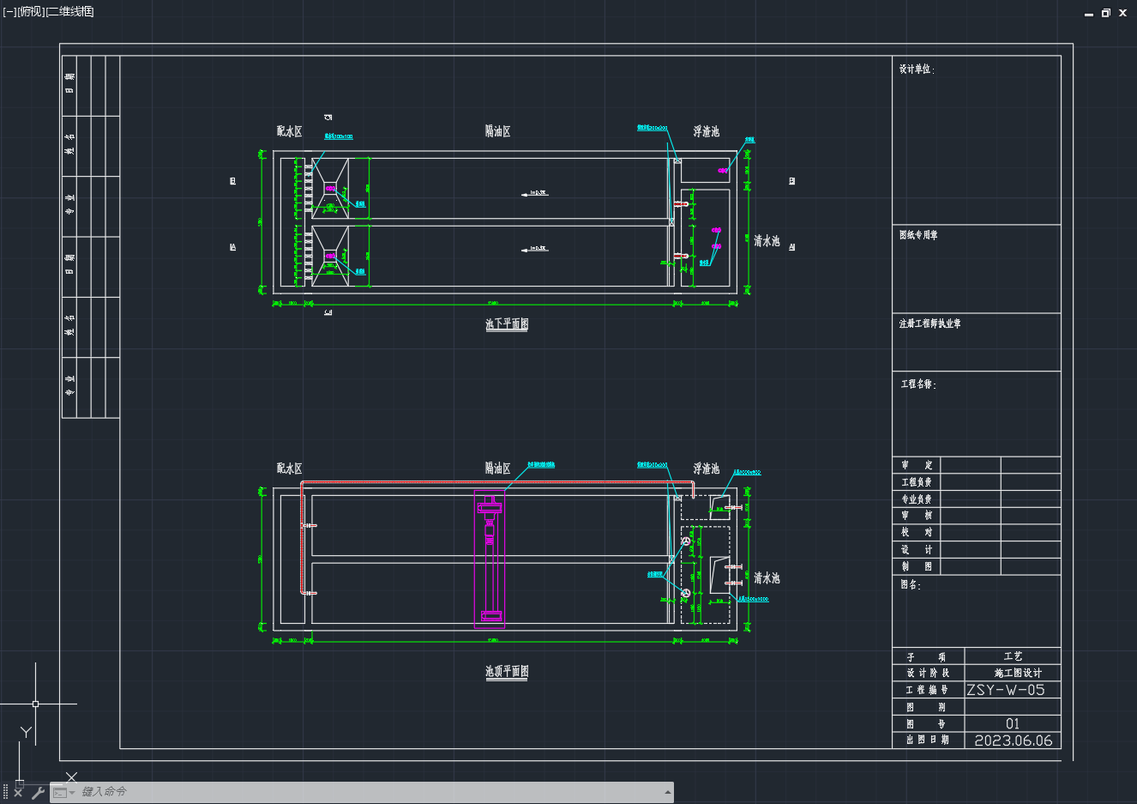Open recent commands prompt icon dropdown
Screen dimensions: 1137x804
click(63, 792)
